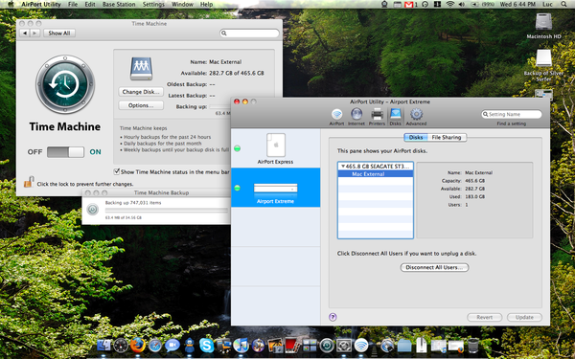Open Wi-Fi status in the menu bar

coord(450,5)
